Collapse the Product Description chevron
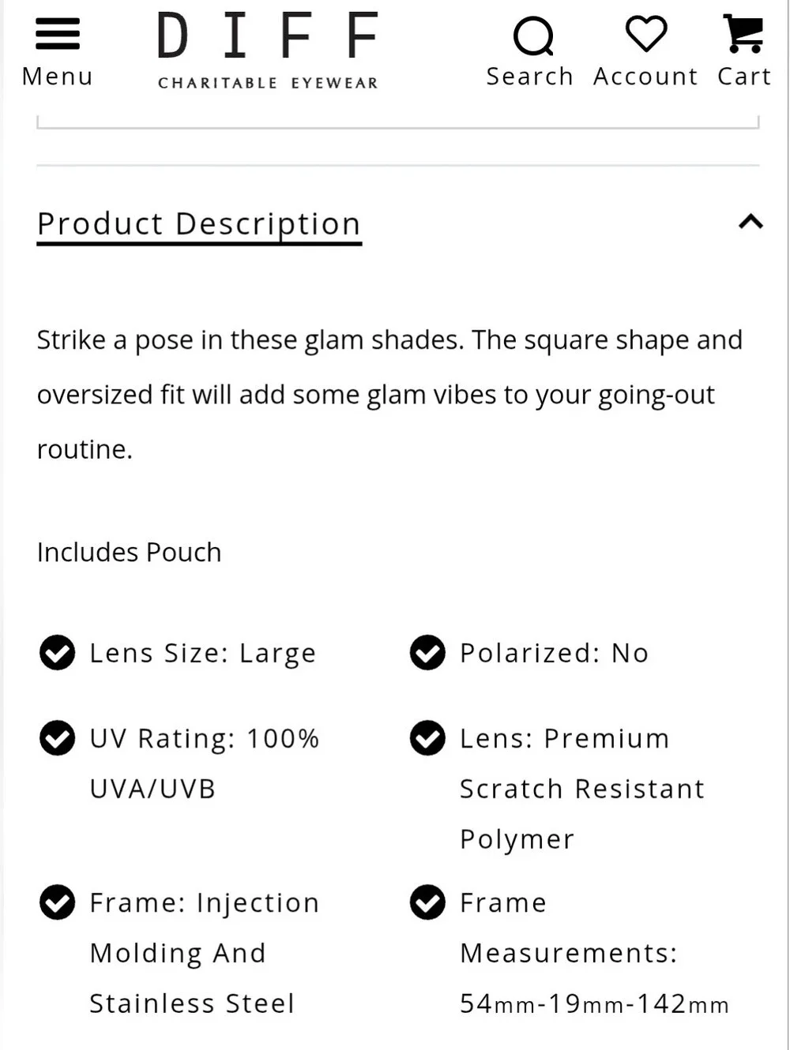 point(750,222)
